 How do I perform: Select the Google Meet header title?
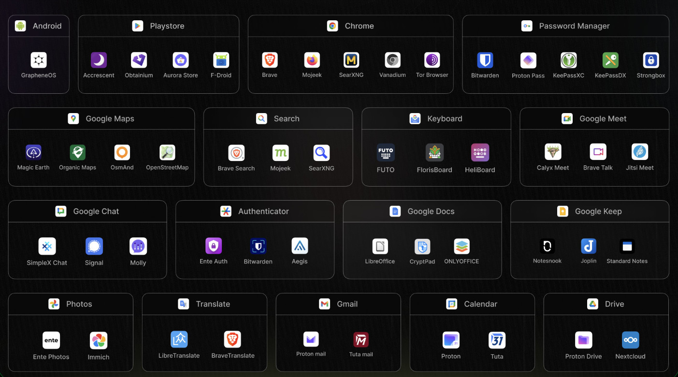[x=603, y=119]
